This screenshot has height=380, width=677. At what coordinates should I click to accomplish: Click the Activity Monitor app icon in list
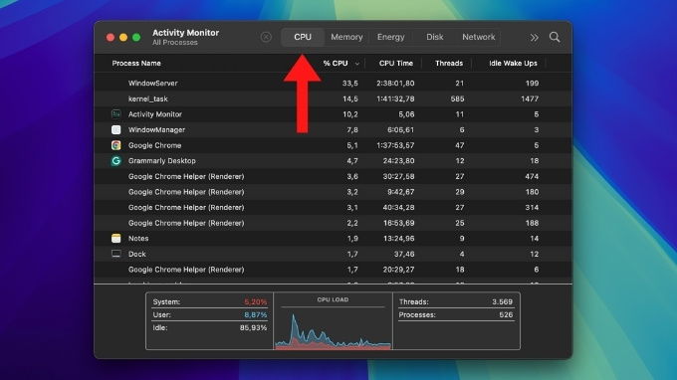[x=116, y=114]
